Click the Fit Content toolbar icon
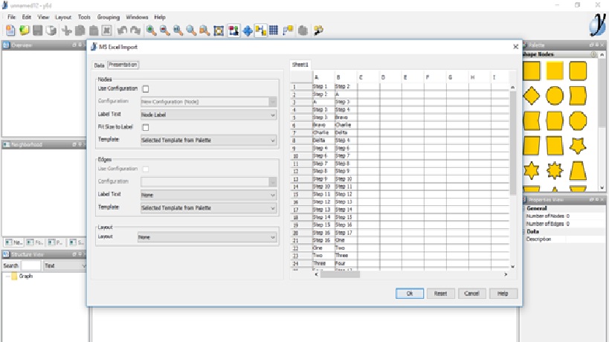This screenshot has width=609, height=342. coord(219,30)
